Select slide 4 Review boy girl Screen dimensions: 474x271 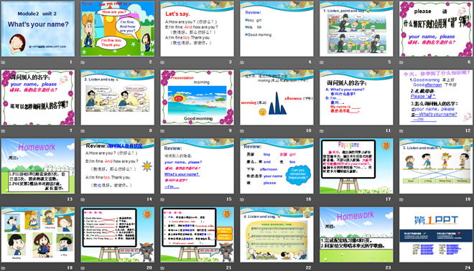pyautogui.click(x=276, y=29)
